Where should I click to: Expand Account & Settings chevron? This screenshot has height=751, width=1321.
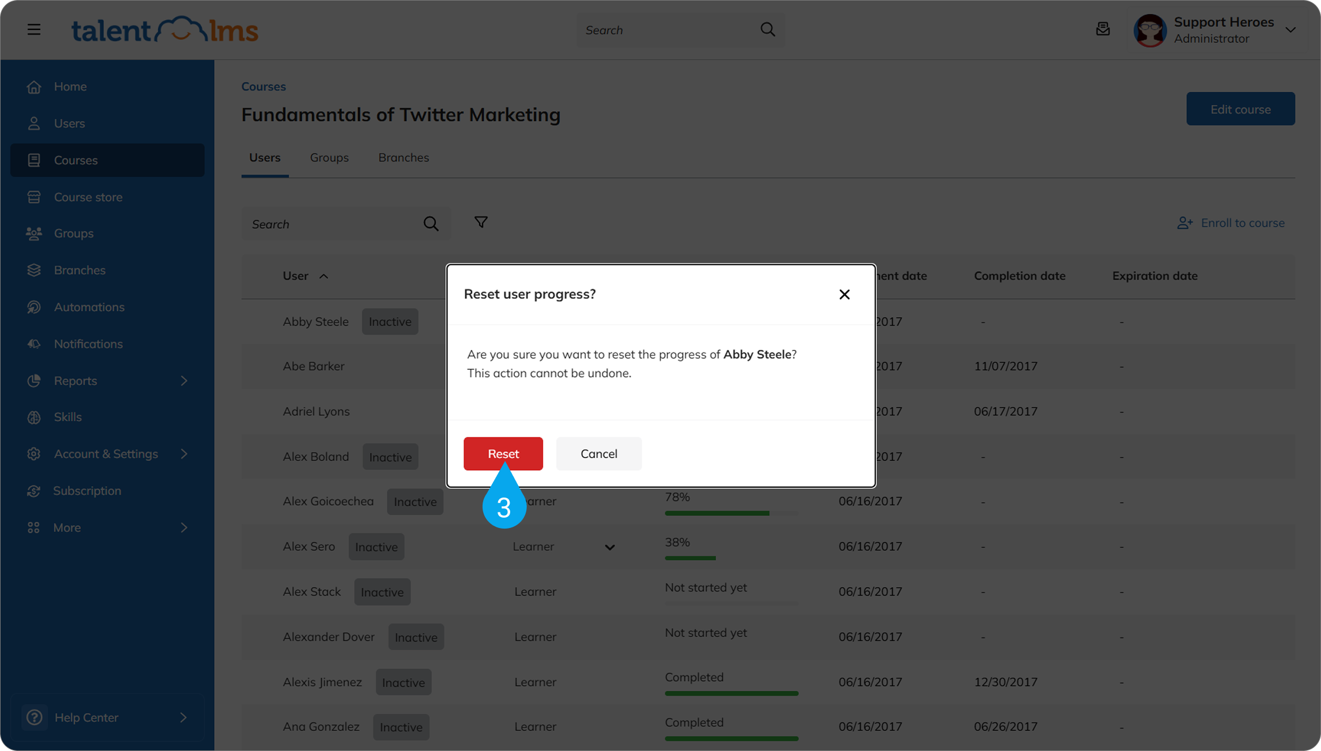(x=184, y=454)
